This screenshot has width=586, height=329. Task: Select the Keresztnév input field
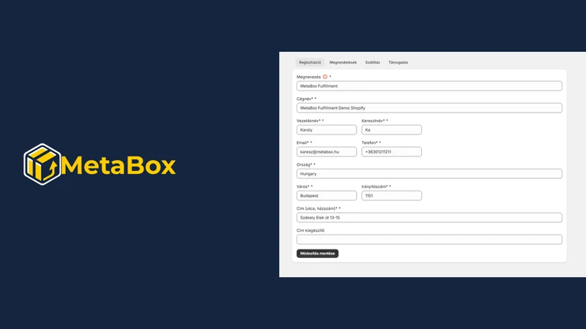pyautogui.click(x=391, y=130)
